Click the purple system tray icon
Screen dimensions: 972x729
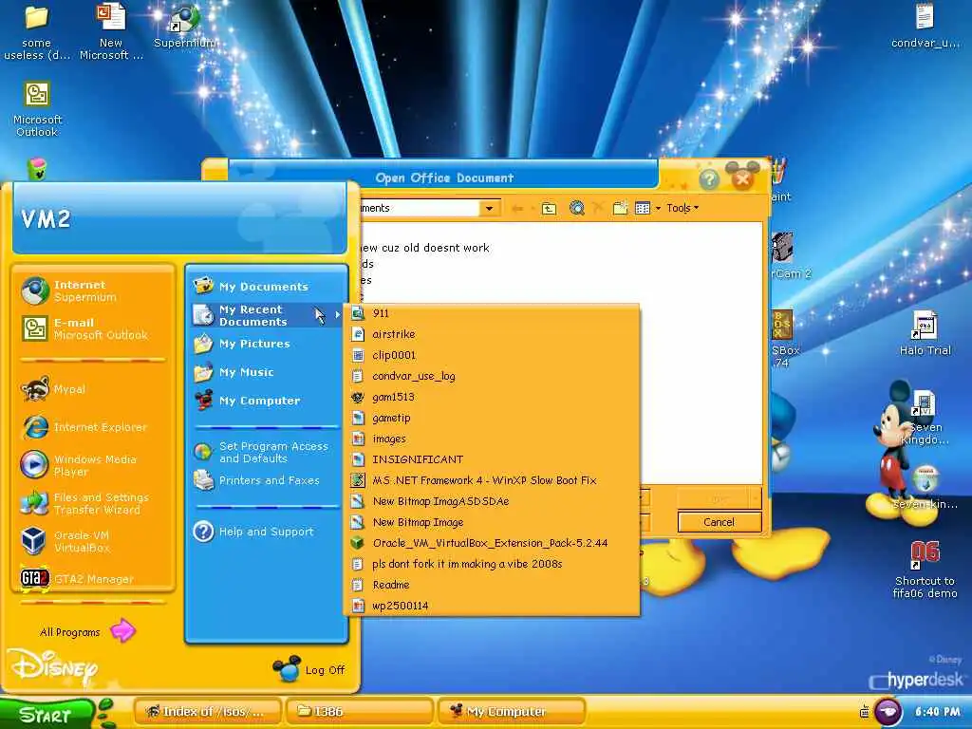[888, 712]
